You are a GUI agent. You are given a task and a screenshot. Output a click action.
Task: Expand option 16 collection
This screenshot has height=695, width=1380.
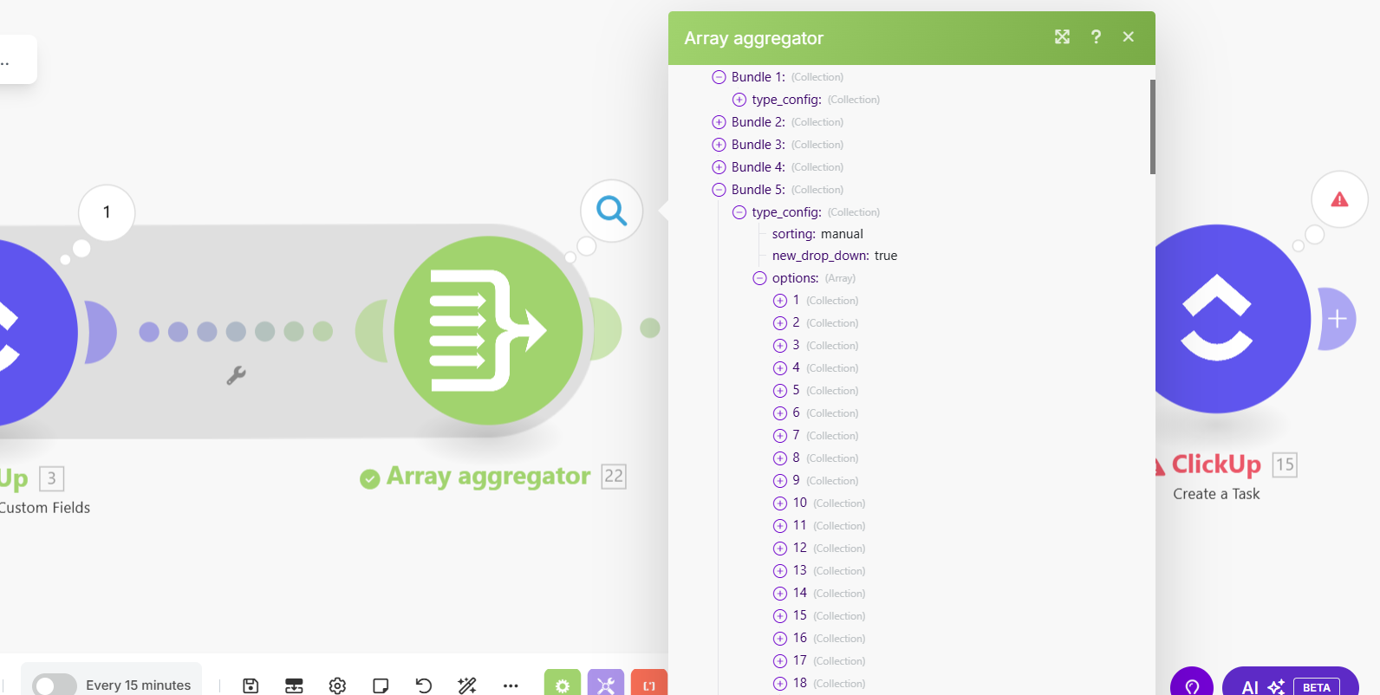click(780, 639)
